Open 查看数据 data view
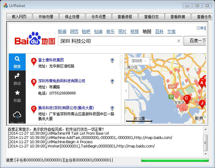The height and width of the screenshot is (168, 215). pyautogui.click(x=178, y=17)
